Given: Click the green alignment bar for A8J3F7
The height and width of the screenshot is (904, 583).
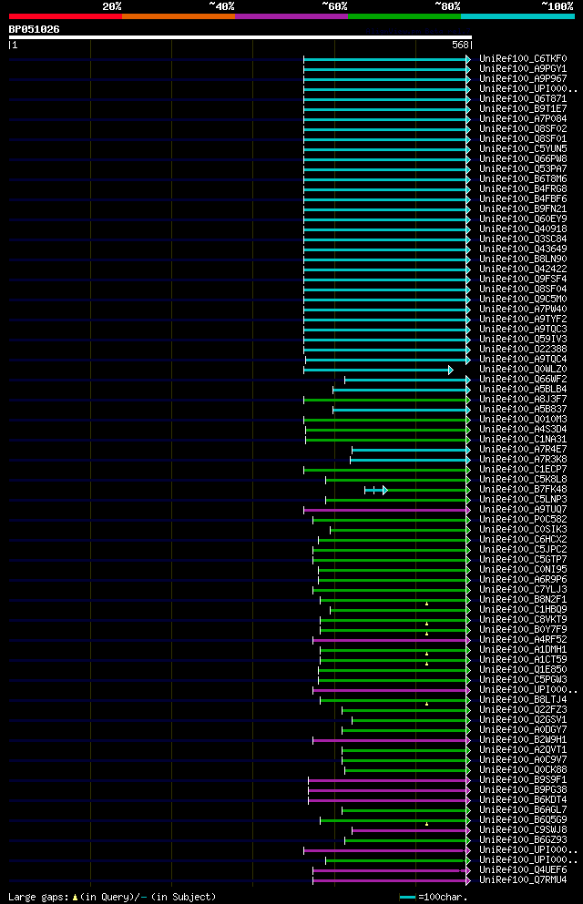Looking at the screenshot, I should 386,401.
